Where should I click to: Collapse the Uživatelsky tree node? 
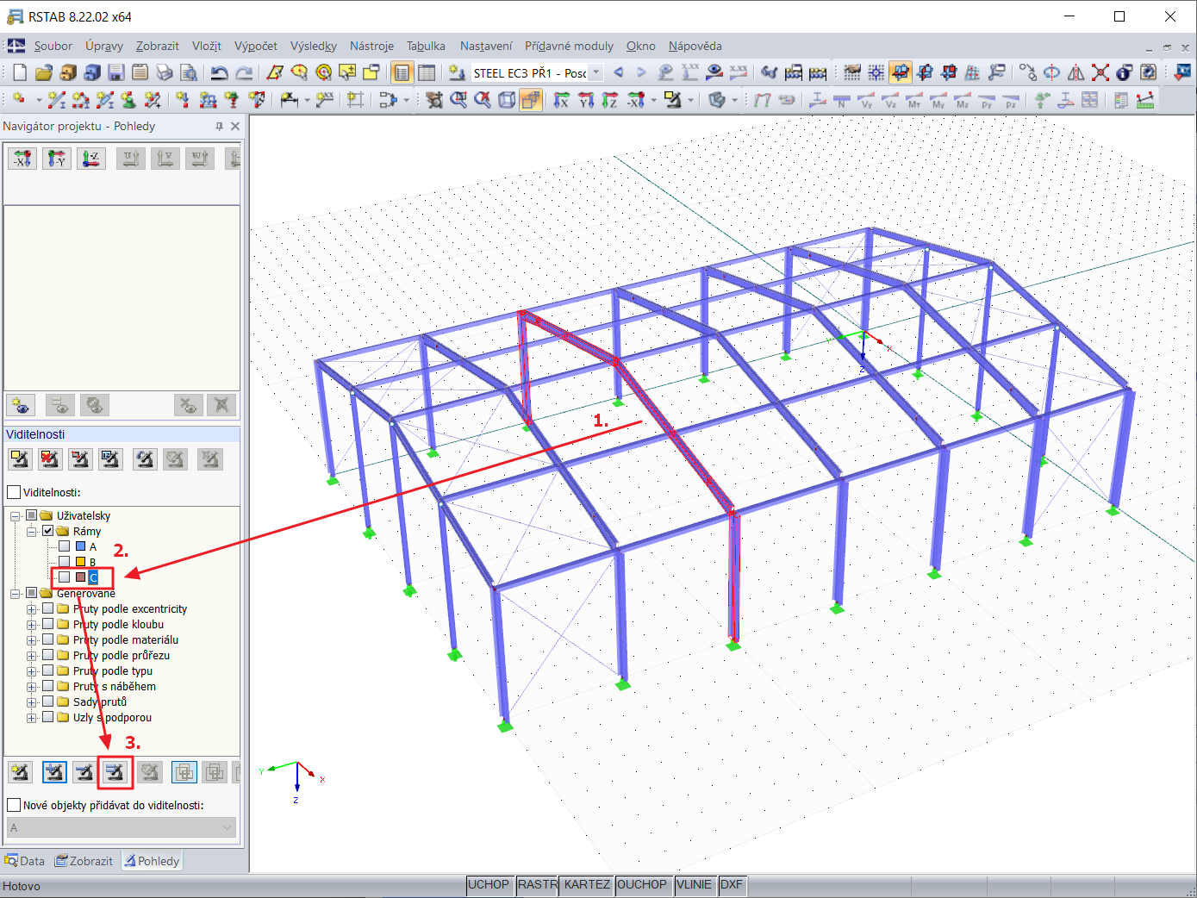16,516
